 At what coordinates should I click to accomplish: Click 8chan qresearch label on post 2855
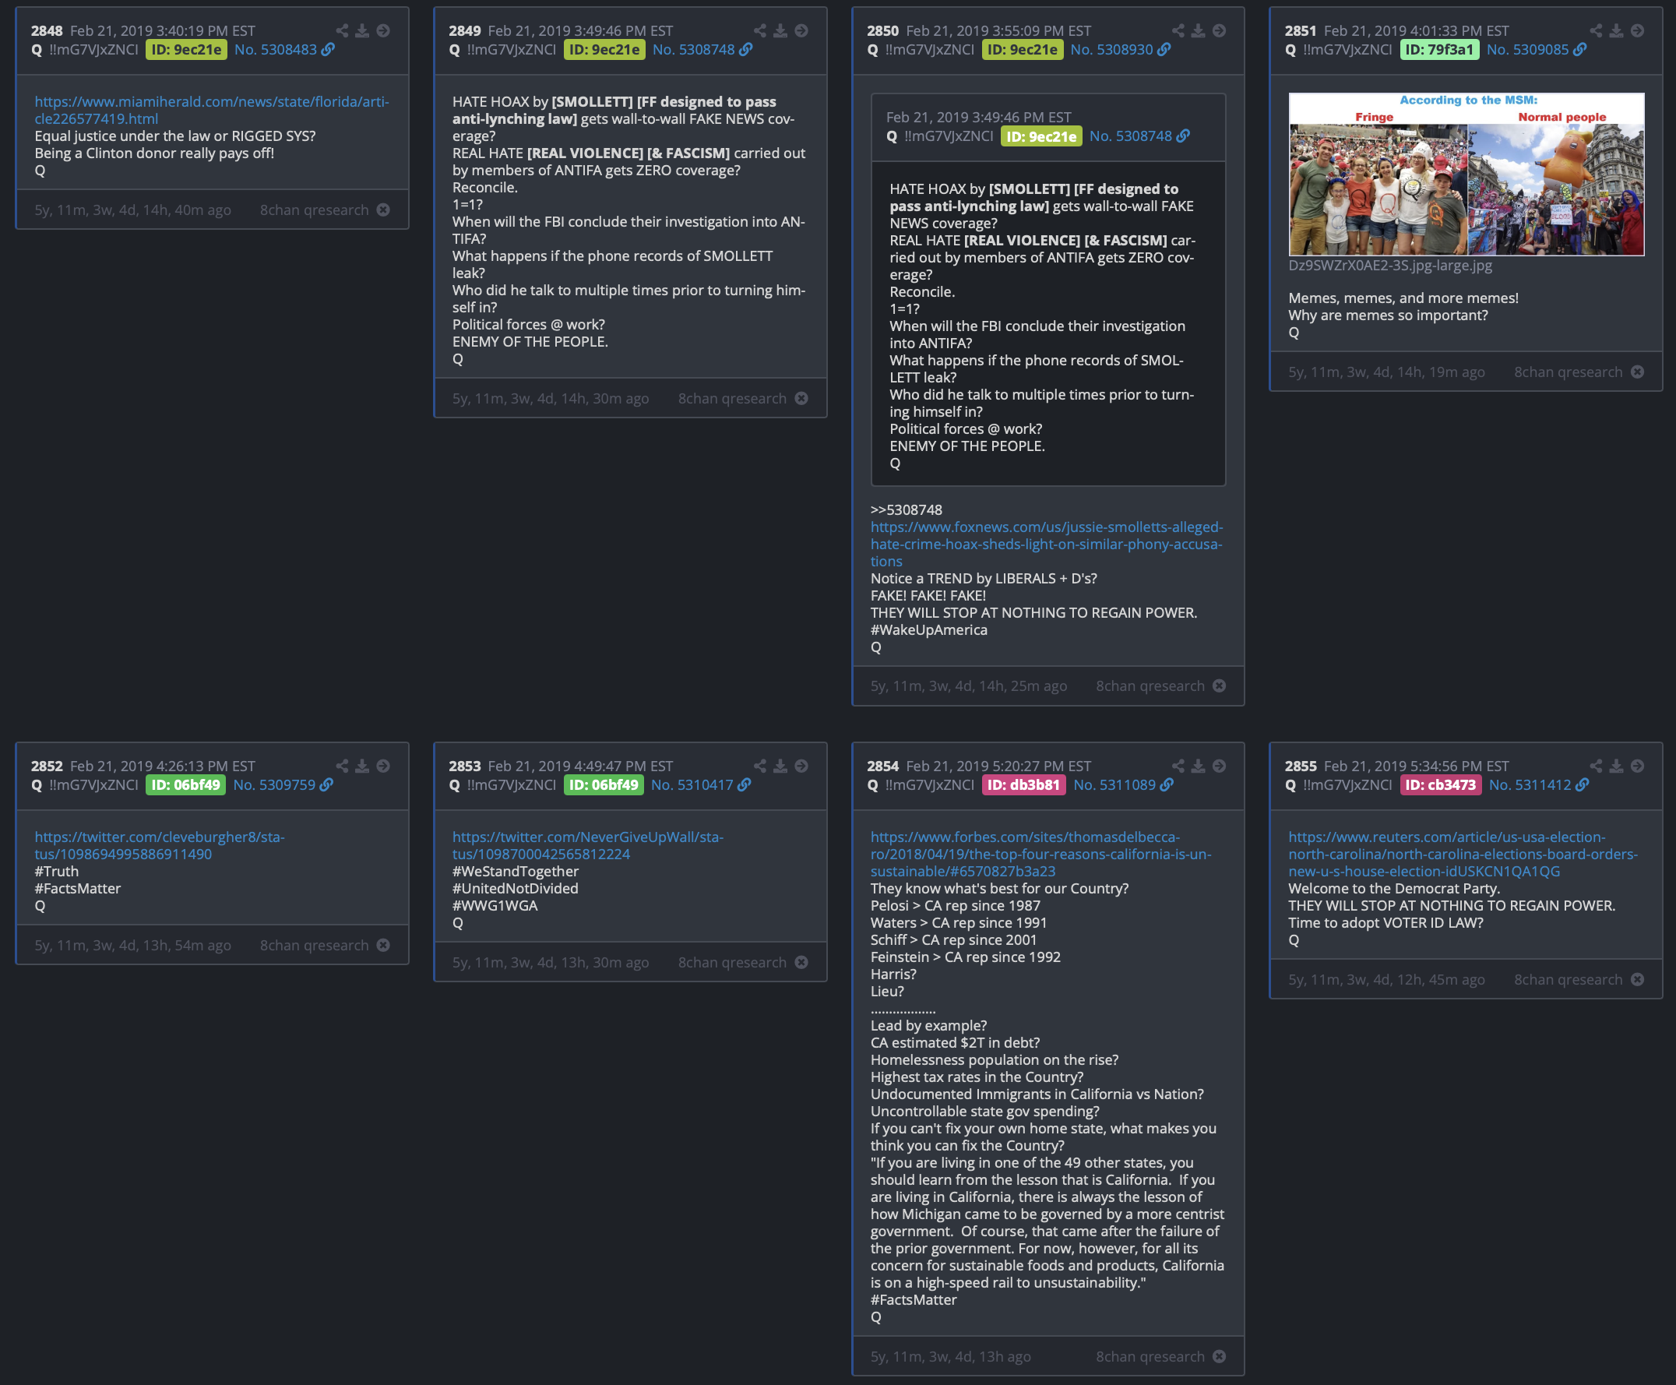click(1568, 980)
